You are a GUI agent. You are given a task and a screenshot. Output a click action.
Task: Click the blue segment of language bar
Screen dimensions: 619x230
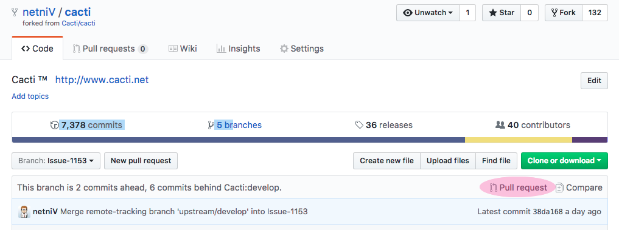click(x=239, y=140)
